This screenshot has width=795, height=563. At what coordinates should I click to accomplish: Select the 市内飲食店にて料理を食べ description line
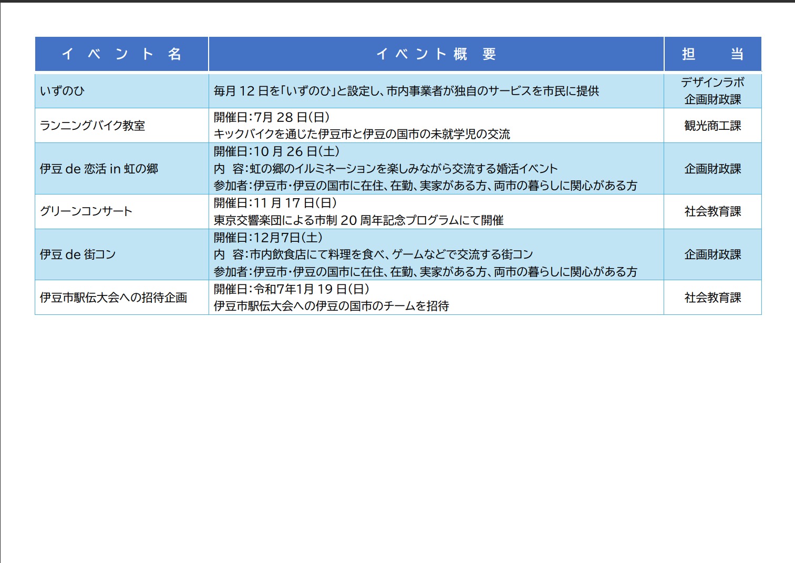tap(373, 254)
